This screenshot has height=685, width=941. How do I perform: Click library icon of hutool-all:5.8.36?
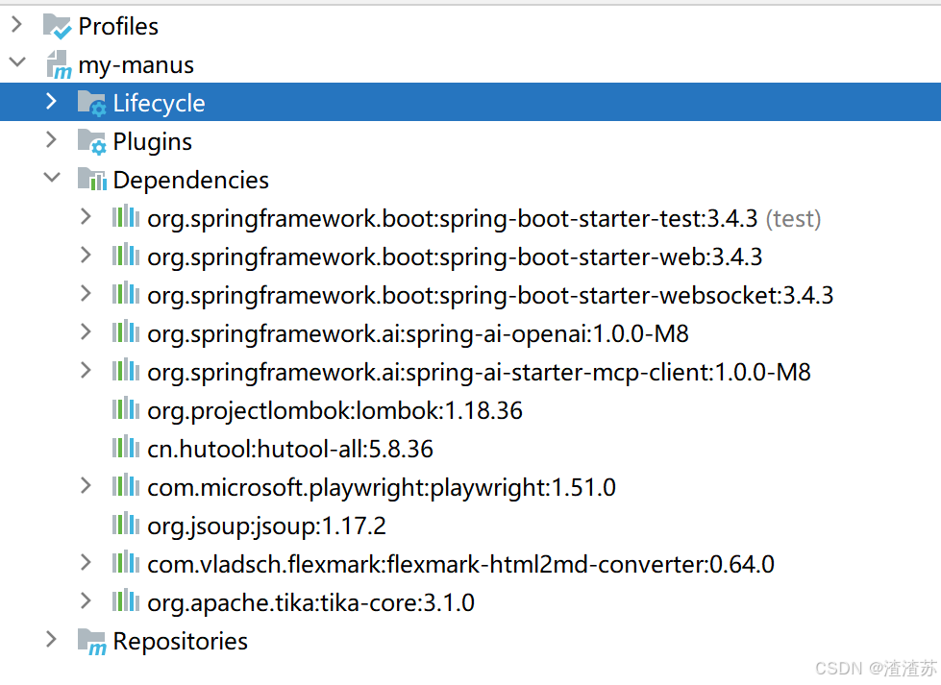point(125,447)
